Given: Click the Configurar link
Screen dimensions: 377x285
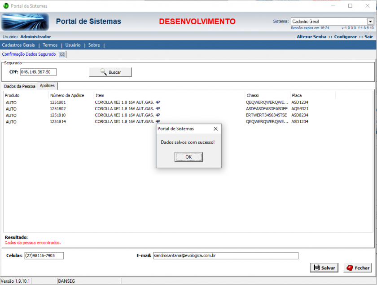Looking at the screenshot, I should point(345,36).
